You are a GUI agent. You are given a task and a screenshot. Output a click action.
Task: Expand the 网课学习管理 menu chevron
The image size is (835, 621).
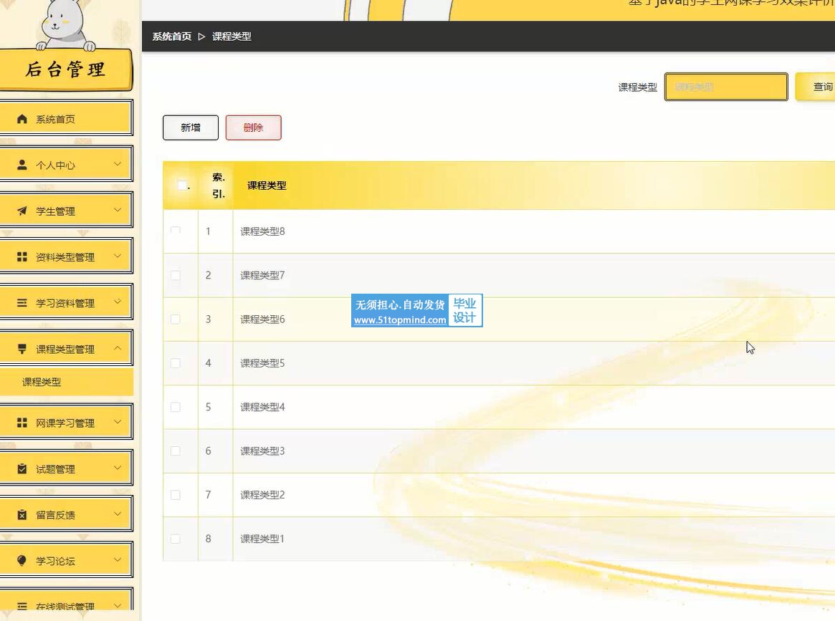(x=118, y=421)
